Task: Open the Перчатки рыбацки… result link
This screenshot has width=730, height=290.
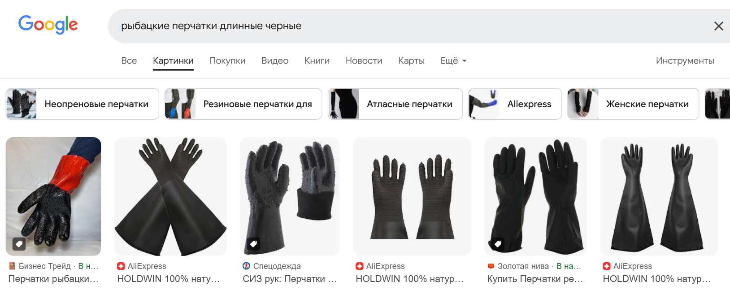Action: point(53,279)
